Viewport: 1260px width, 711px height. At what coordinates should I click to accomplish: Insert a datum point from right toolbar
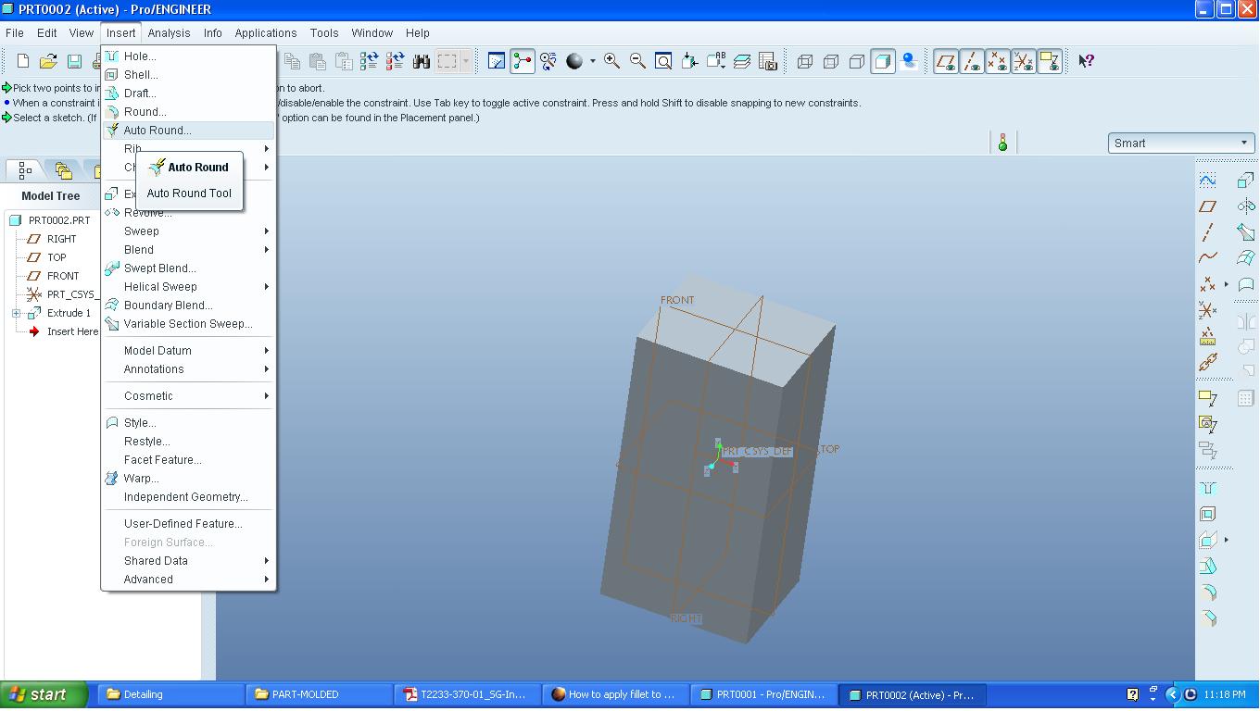click(x=1208, y=284)
